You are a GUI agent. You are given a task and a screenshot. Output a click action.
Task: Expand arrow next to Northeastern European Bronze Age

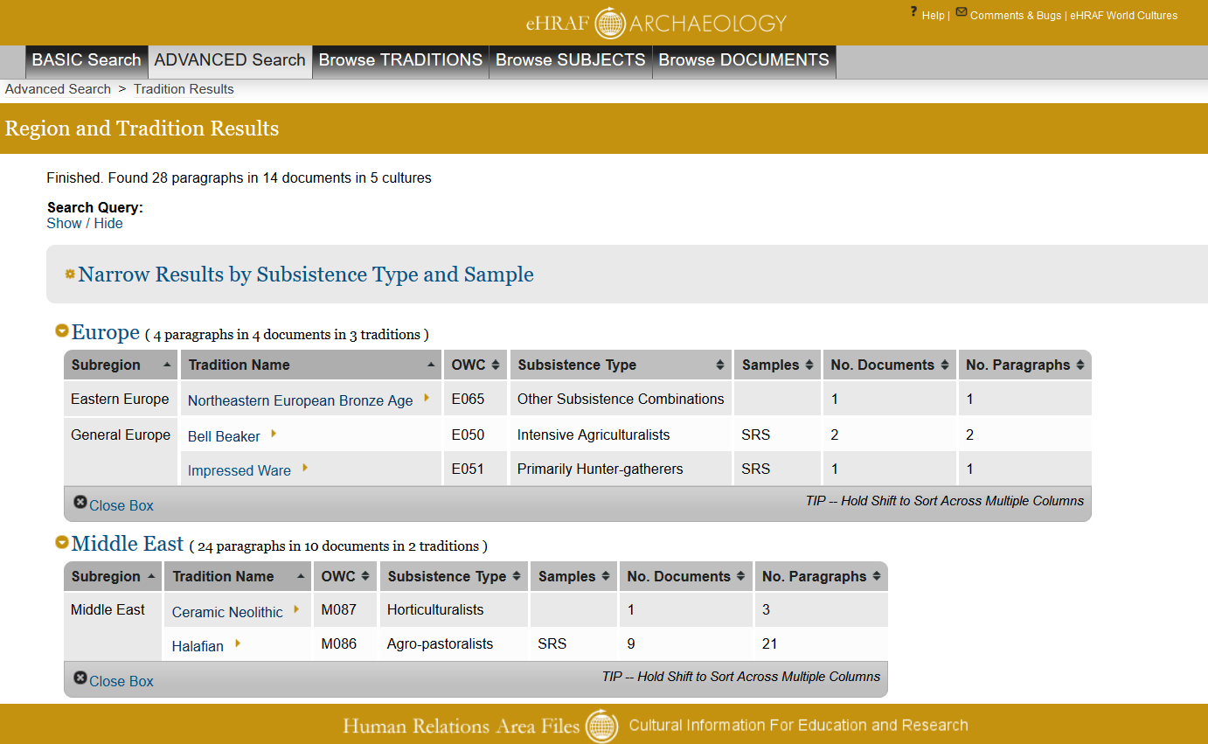point(427,398)
